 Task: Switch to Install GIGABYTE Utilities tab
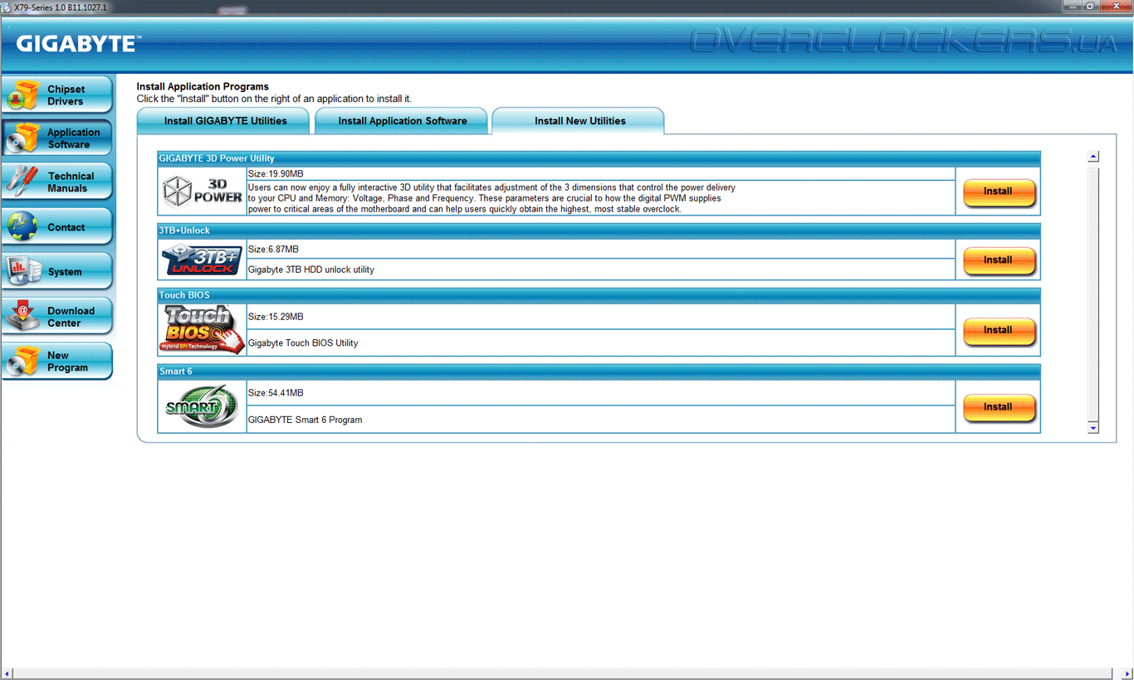[x=224, y=121]
